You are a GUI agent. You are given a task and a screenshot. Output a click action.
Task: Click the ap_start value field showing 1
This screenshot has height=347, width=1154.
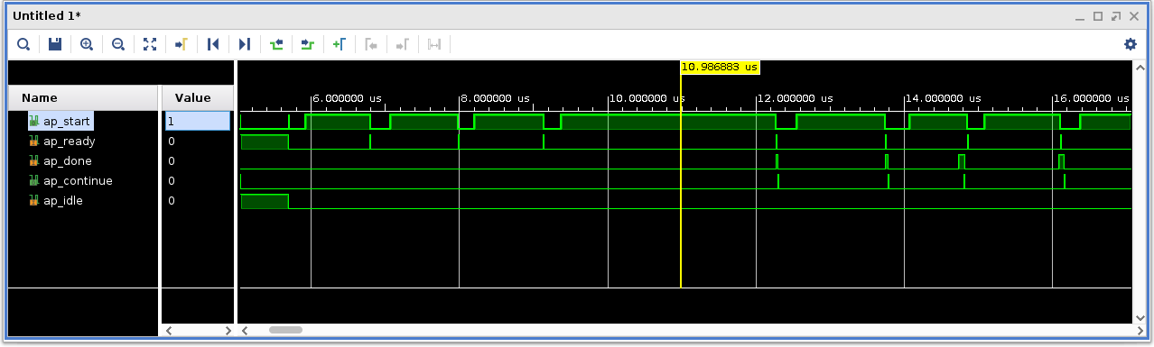click(x=198, y=121)
